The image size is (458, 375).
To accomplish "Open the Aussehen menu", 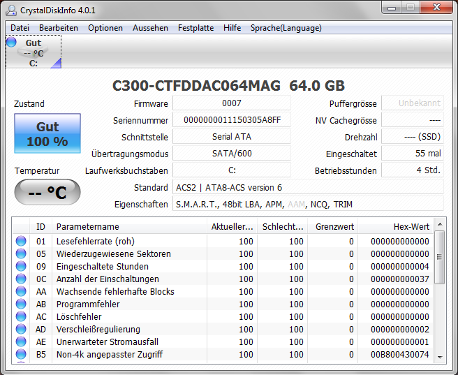I will pyautogui.click(x=150, y=28).
